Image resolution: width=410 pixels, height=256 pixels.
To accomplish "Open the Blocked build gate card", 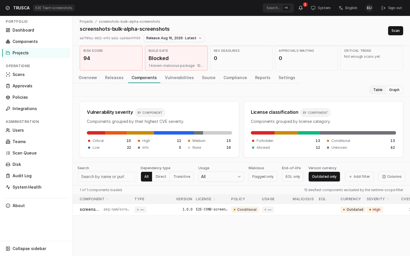I will click(x=176, y=58).
